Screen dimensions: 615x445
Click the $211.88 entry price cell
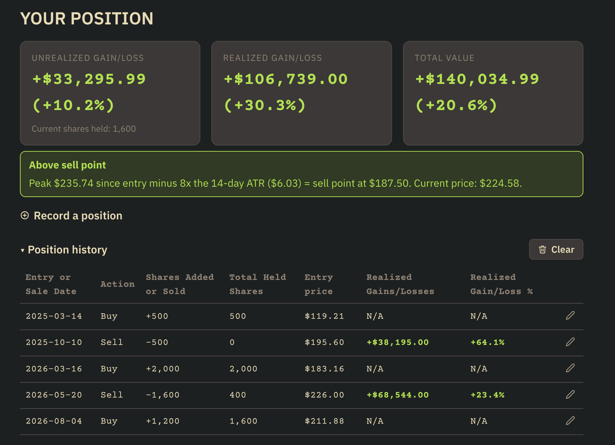tap(324, 421)
